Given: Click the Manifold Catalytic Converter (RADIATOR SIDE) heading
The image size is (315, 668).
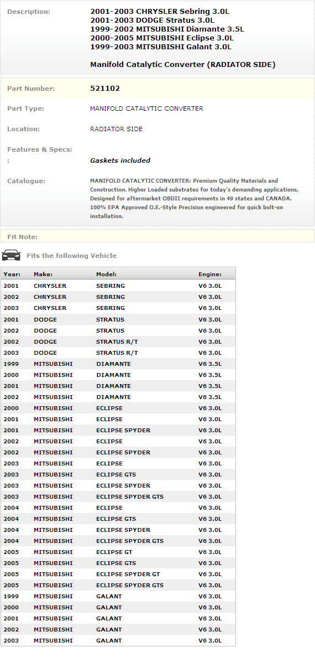Looking at the screenshot, I should (x=183, y=65).
